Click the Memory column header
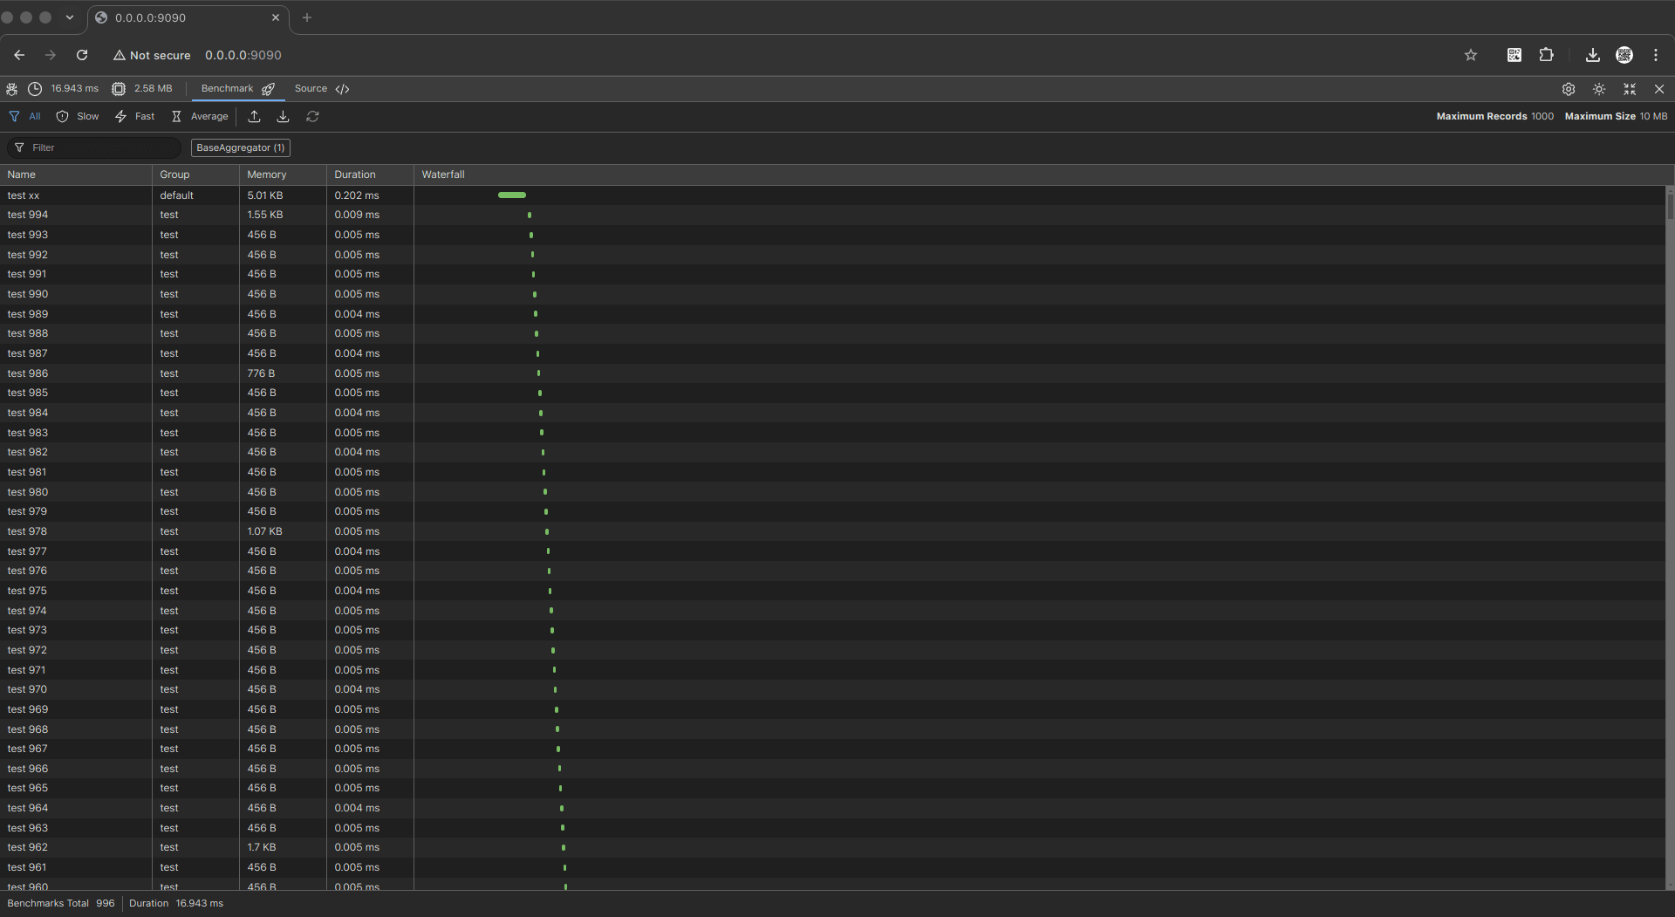 click(x=283, y=175)
